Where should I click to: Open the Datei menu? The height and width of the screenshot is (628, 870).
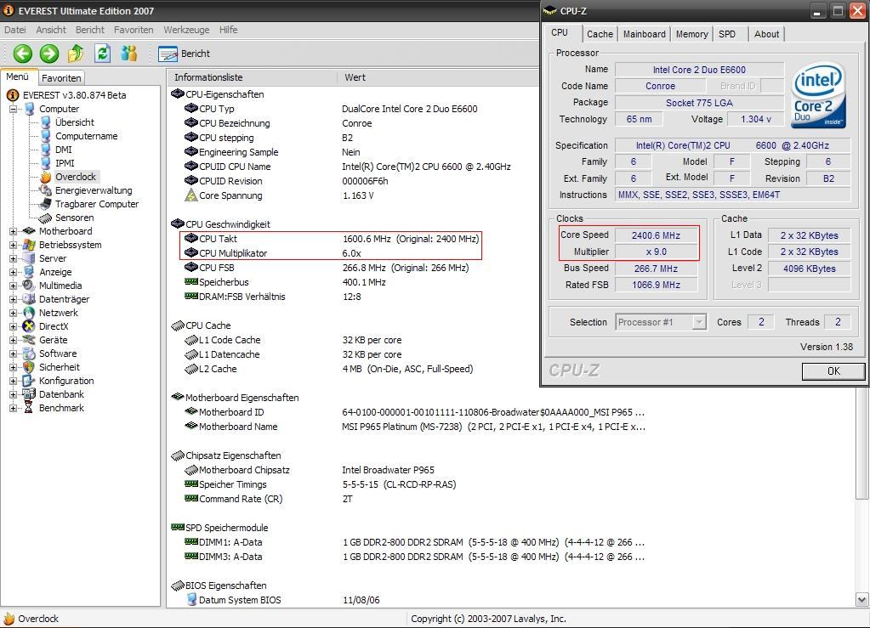coord(15,30)
